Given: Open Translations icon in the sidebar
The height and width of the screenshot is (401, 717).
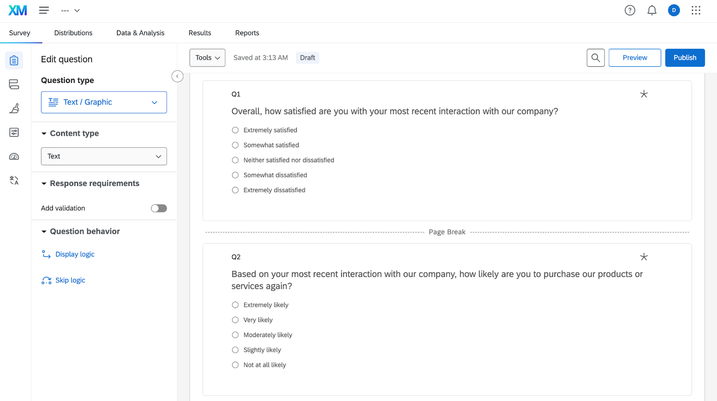Looking at the screenshot, I should point(14,181).
